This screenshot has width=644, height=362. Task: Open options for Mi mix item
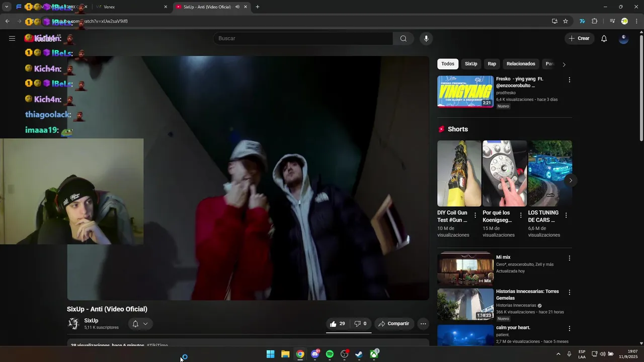coord(570,258)
